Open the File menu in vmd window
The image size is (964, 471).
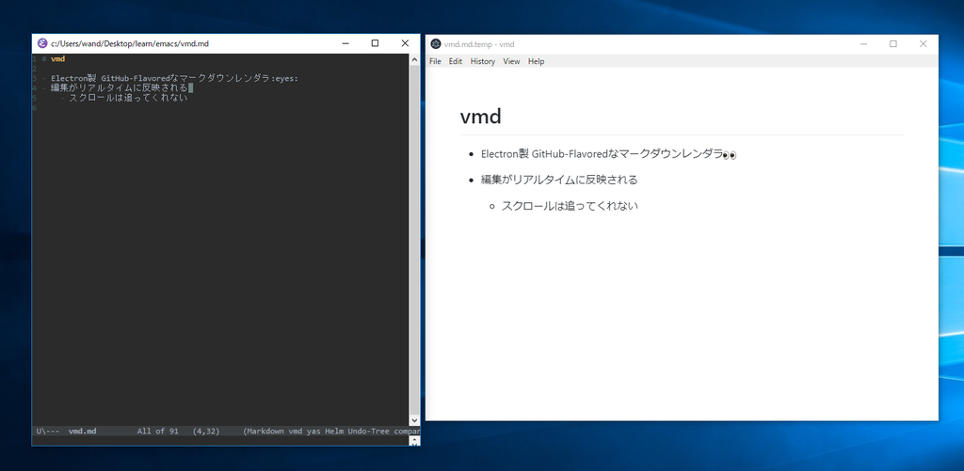tap(435, 61)
